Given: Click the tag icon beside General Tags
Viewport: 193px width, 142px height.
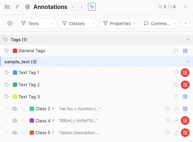Looking at the screenshot, I should tap(6, 51).
